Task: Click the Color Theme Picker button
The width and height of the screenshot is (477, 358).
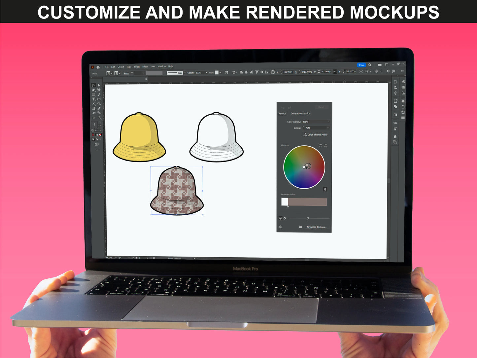Action: coord(316,135)
